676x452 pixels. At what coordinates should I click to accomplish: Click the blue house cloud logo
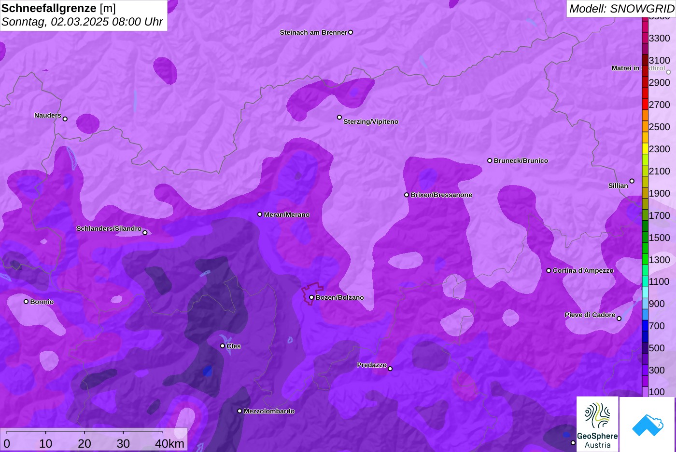click(647, 424)
